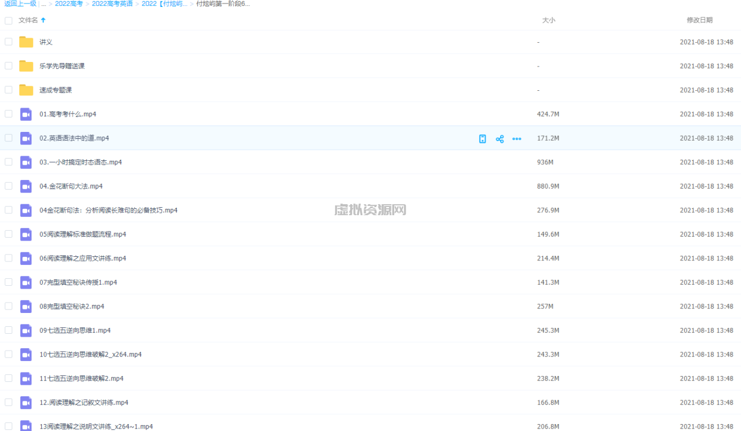
Task: Open file 07完型填空秘诀传授1.mp4
Action: [78, 282]
